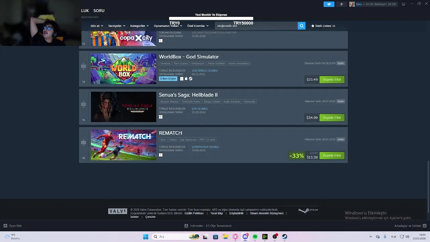Open the Windows Start menu

(x=145, y=237)
